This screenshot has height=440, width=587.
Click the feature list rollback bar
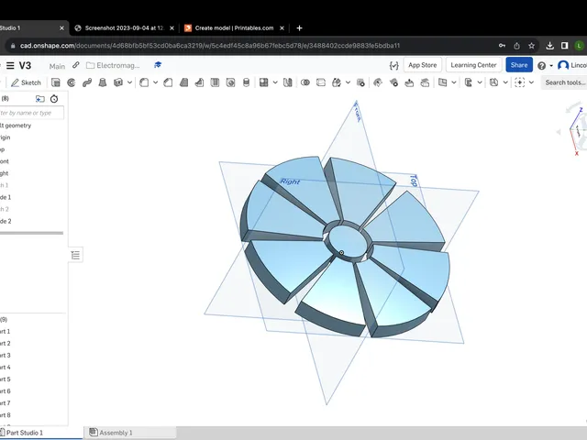pos(31,233)
